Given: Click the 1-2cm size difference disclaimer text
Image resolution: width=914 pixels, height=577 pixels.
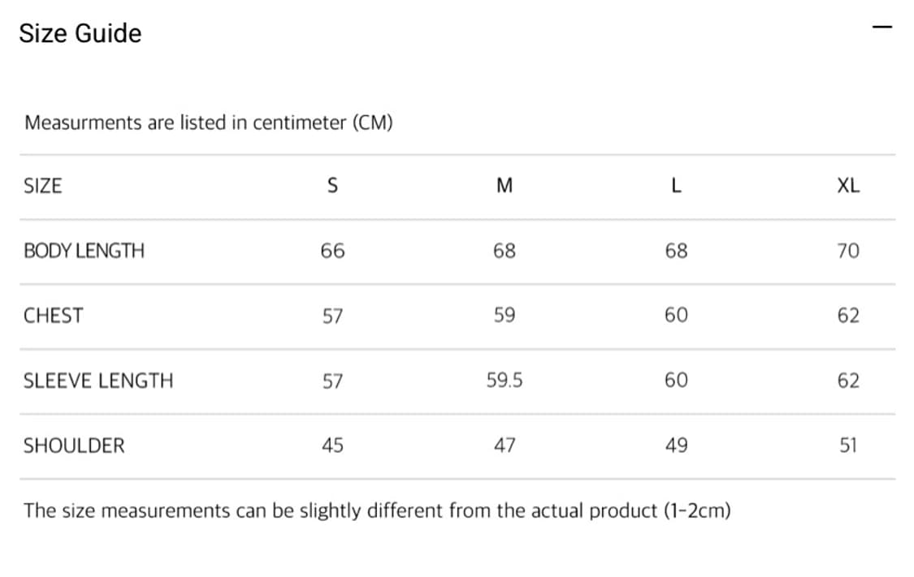Looking at the screenshot, I should coord(377,511).
